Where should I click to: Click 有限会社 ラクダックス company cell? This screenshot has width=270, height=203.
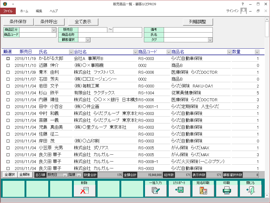click(105, 93)
